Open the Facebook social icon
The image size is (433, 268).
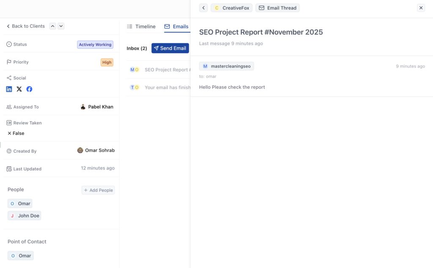click(x=29, y=89)
